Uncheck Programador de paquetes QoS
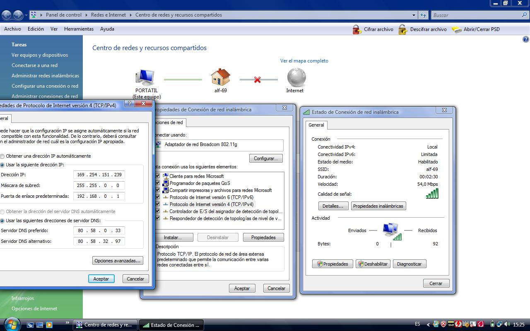This screenshot has height=331, width=530. [x=157, y=183]
